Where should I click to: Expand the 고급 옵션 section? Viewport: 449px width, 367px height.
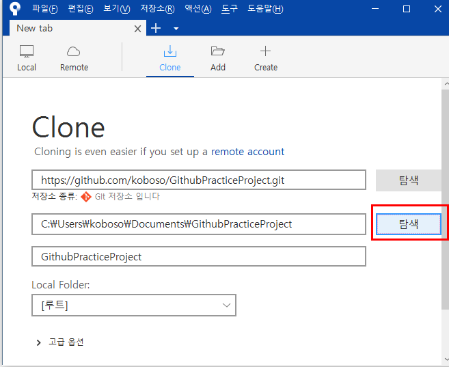pyautogui.click(x=60, y=342)
